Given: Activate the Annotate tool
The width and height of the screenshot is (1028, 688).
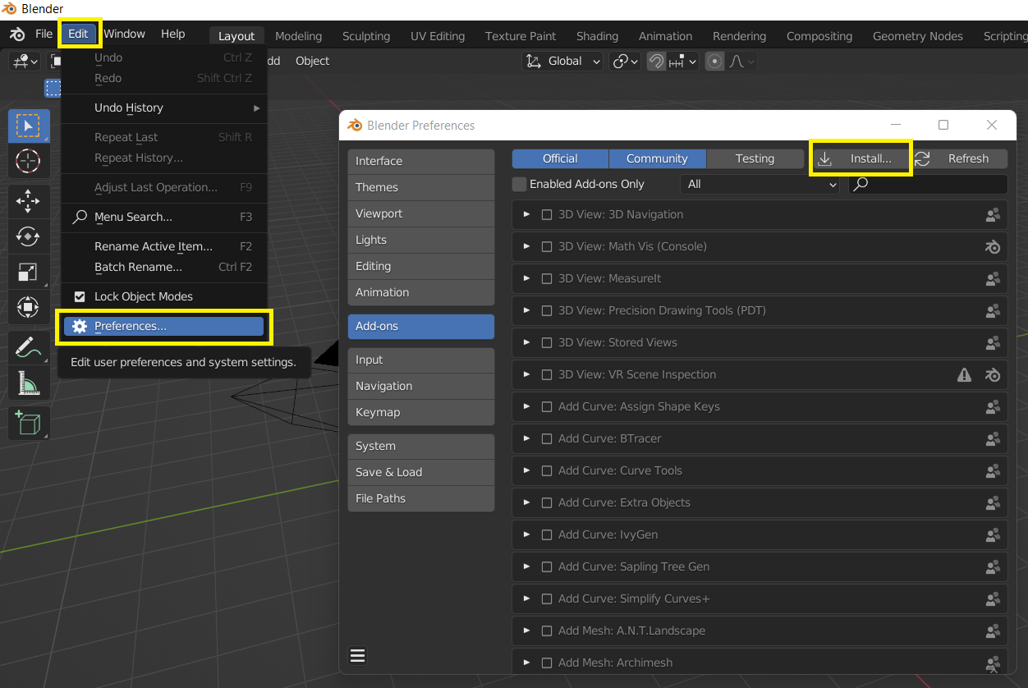Looking at the screenshot, I should click(x=29, y=347).
